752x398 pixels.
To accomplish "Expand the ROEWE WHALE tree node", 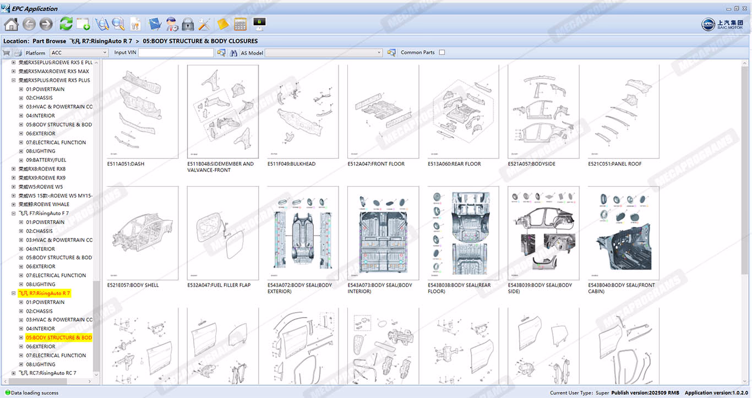I will coord(14,204).
